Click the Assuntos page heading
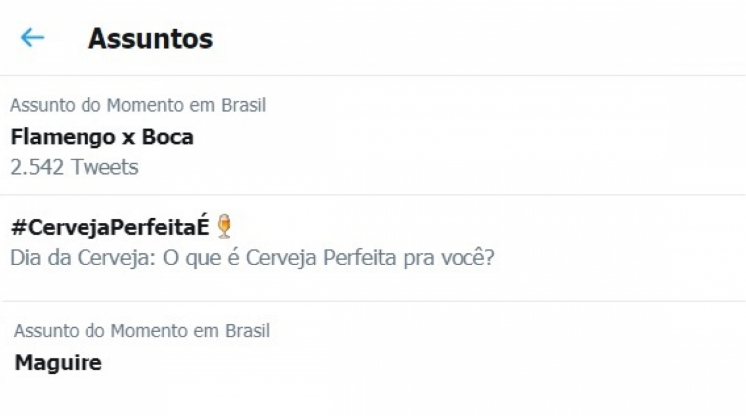This screenshot has height=416, width=746. [150, 38]
